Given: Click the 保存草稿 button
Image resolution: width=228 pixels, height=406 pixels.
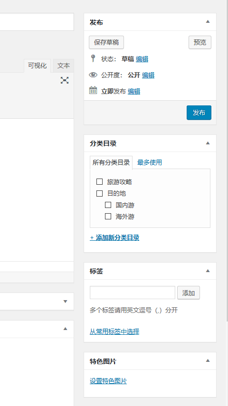Looking at the screenshot, I should 106,42.
